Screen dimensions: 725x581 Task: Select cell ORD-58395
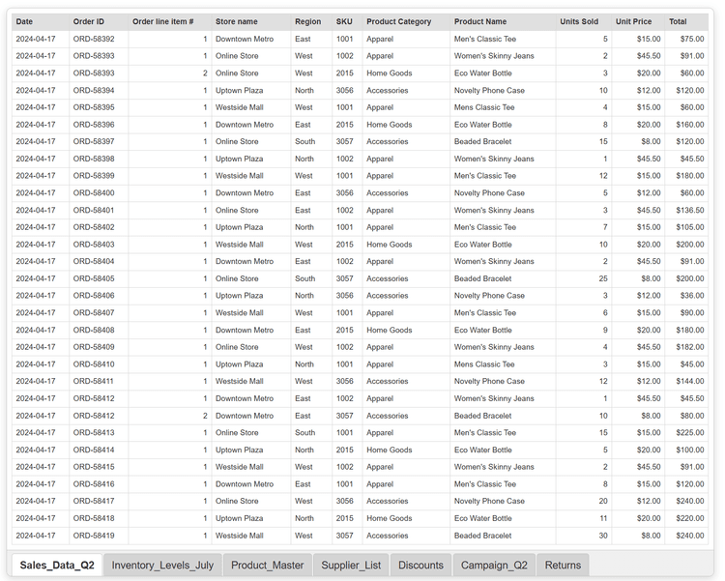click(x=99, y=107)
